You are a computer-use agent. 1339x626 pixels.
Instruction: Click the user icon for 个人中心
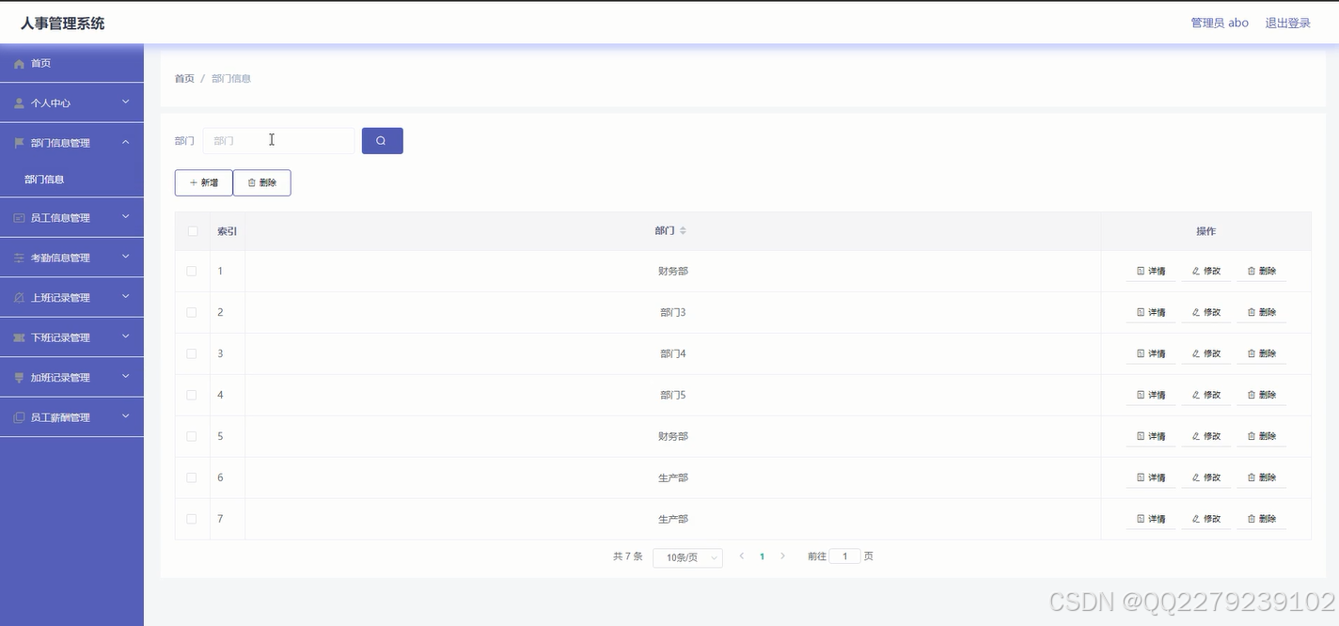click(x=19, y=102)
